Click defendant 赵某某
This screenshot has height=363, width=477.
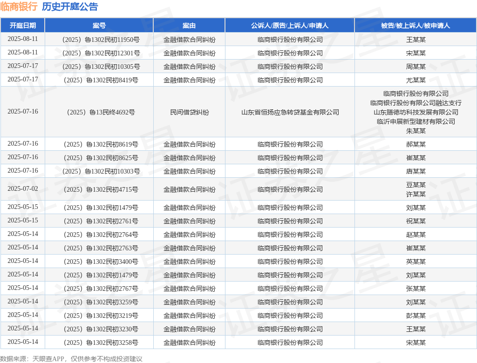click(x=416, y=235)
